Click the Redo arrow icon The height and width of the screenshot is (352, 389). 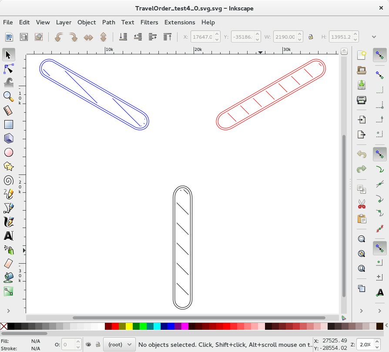[362, 169]
